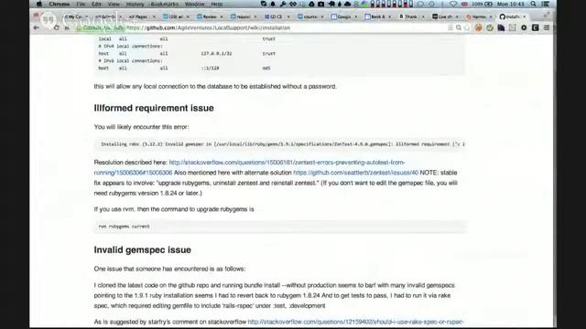The height and width of the screenshot is (329, 586).
Task: Close the active GitHub installation tab
Action: click(525, 16)
